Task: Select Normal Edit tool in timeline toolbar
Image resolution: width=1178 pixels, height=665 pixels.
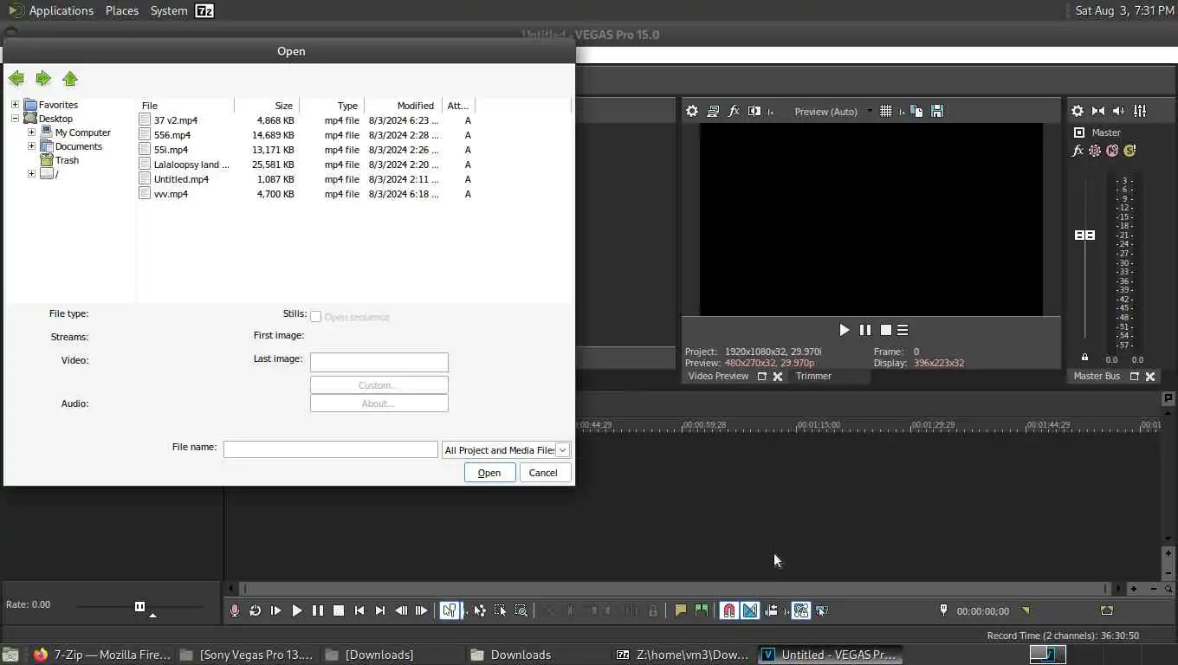Action: pos(450,610)
